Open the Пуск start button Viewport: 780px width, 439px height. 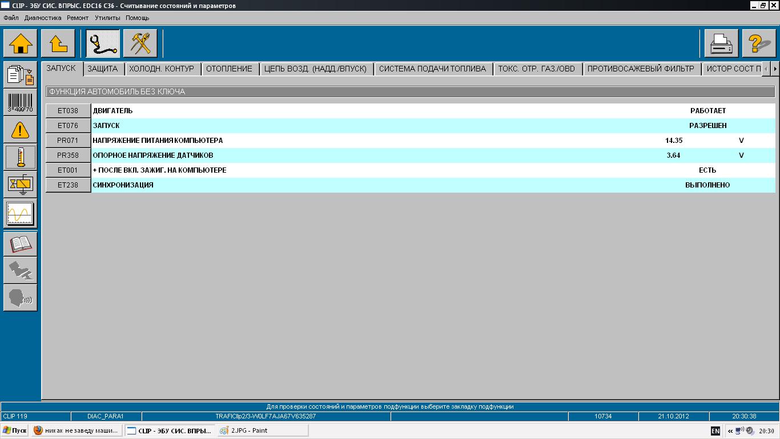point(15,430)
